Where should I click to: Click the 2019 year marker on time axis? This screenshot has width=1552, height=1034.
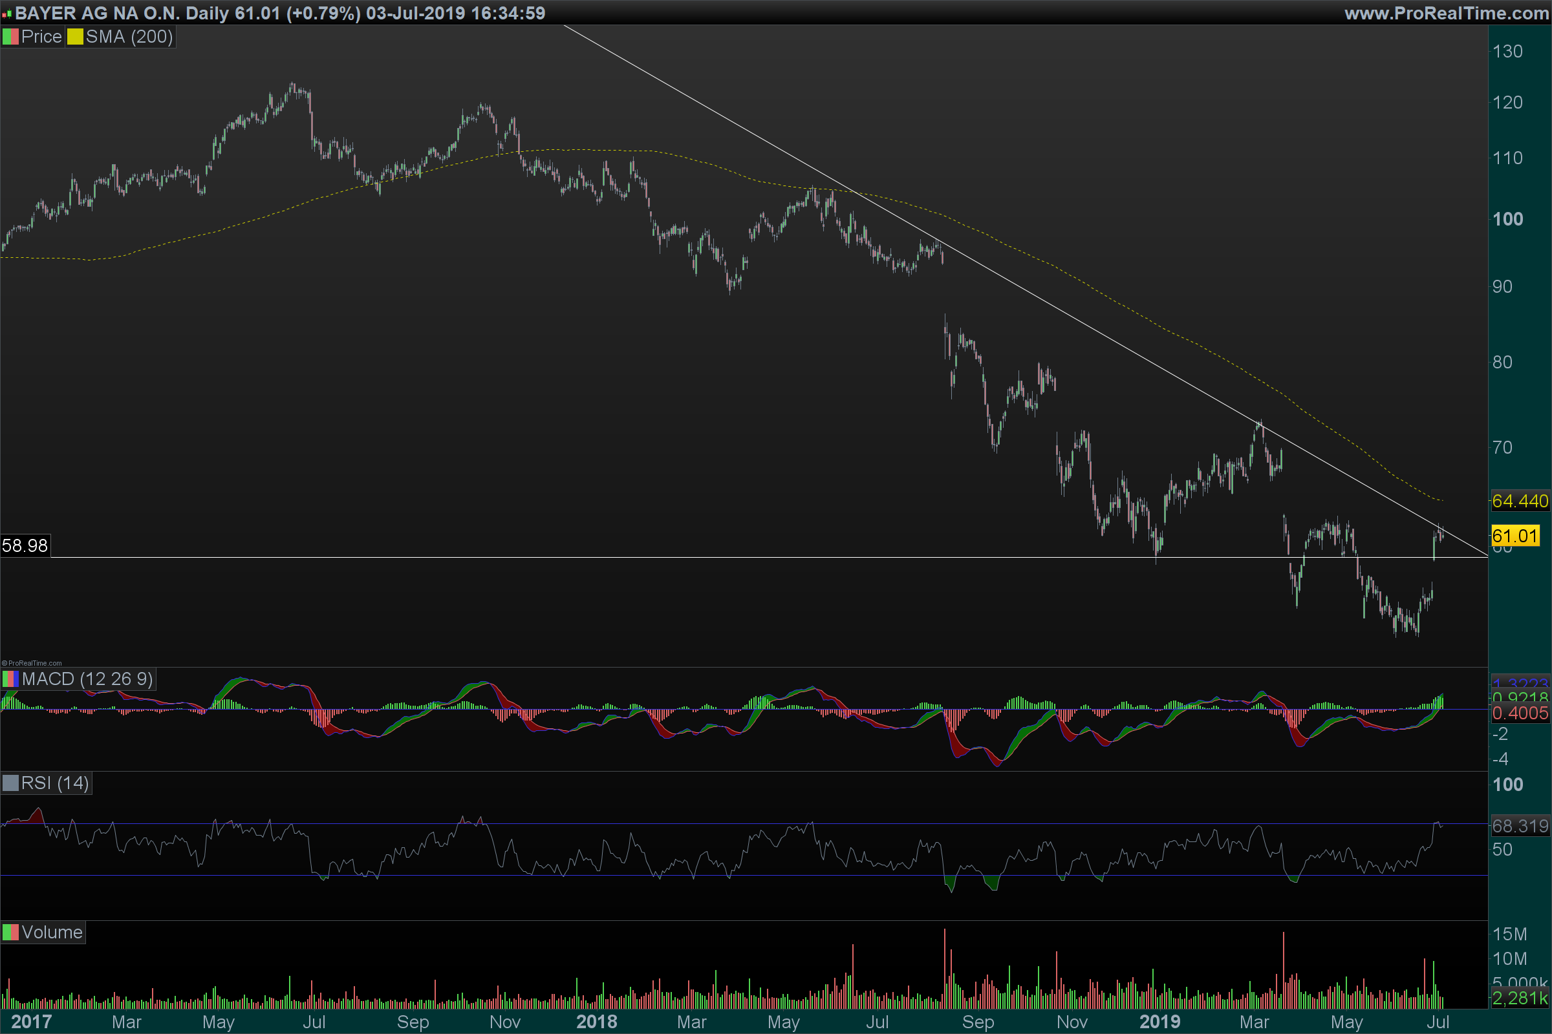(1159, 1022)
